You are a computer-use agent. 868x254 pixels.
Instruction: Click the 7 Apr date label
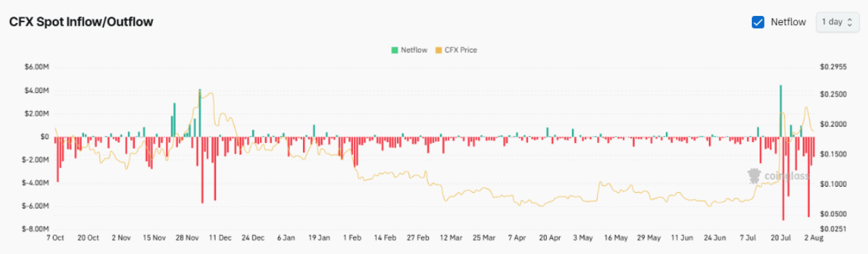516,238
